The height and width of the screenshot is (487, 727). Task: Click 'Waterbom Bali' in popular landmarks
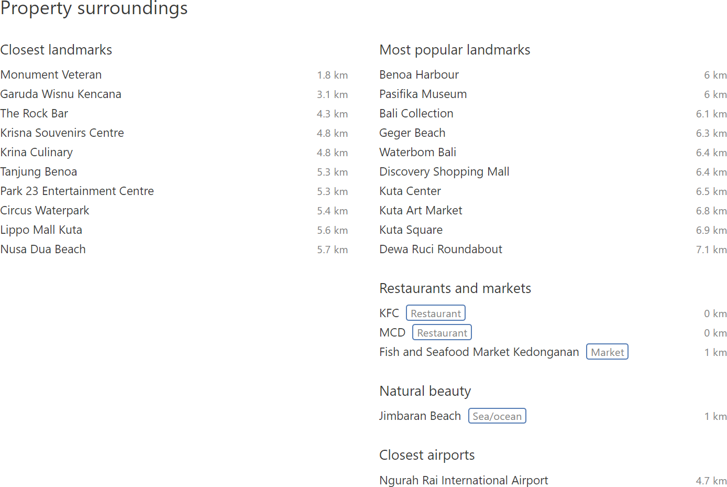coord(418,153)
